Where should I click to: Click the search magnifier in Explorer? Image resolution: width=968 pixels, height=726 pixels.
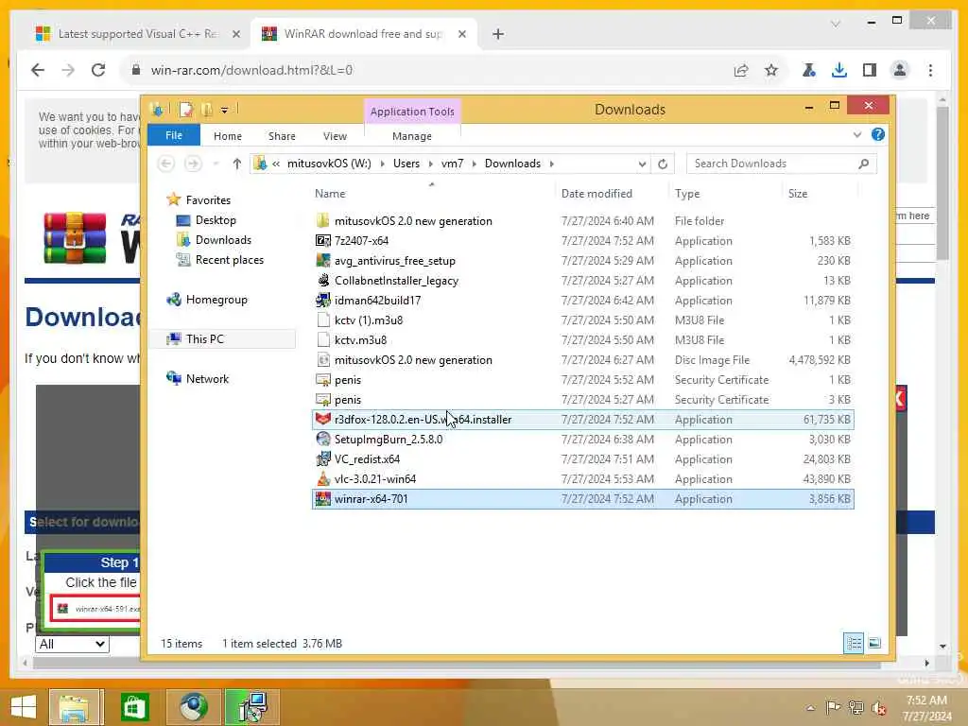(864, 164)
